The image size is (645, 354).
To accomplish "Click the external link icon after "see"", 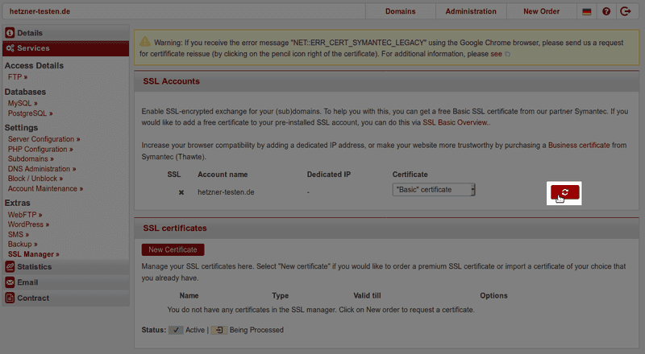I will [508, 54].
